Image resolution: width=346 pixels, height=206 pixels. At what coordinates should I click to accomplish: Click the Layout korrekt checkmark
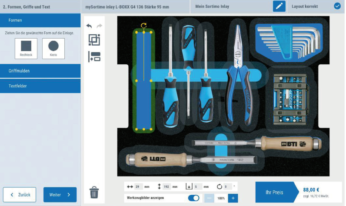(337, 6)
